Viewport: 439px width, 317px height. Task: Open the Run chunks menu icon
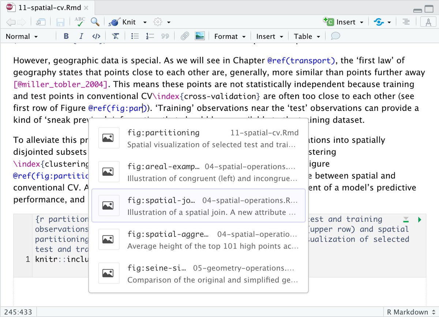[379, 22]
